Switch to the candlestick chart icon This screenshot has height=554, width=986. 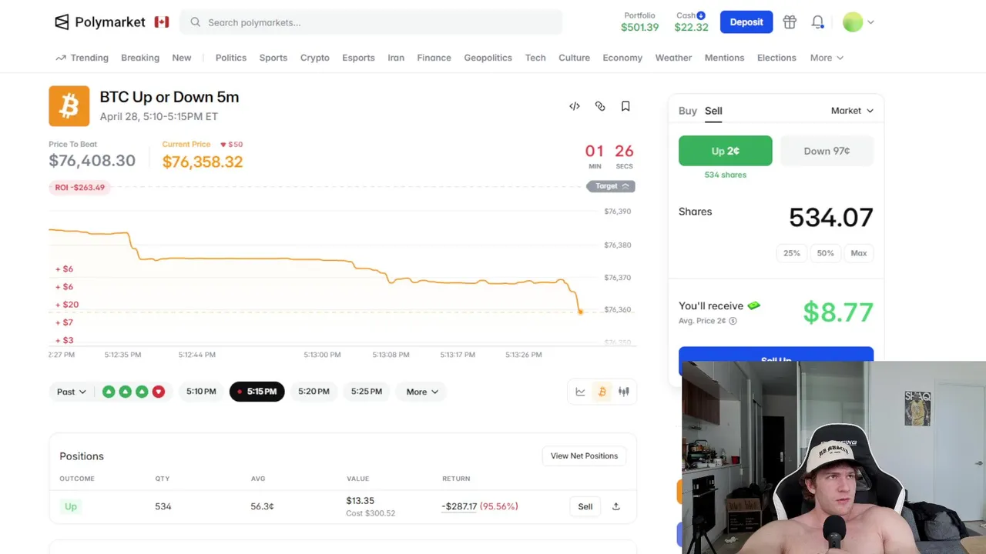(x=624, y=392)
